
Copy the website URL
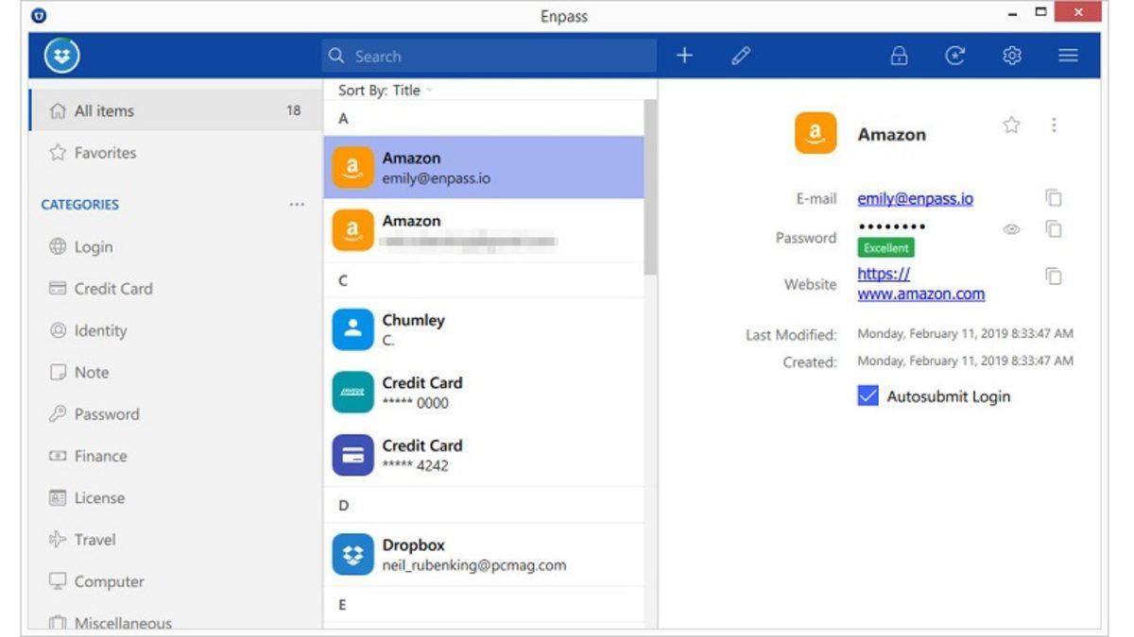[x=1051, y=277]
